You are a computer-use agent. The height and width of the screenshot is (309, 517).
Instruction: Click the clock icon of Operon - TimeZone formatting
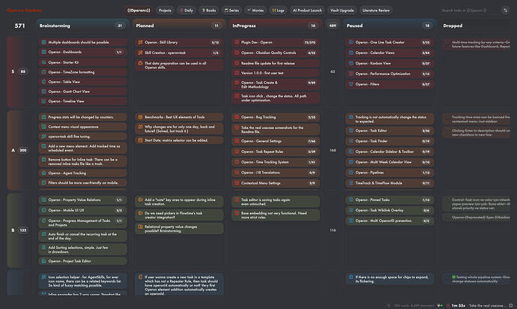[43, 72]
